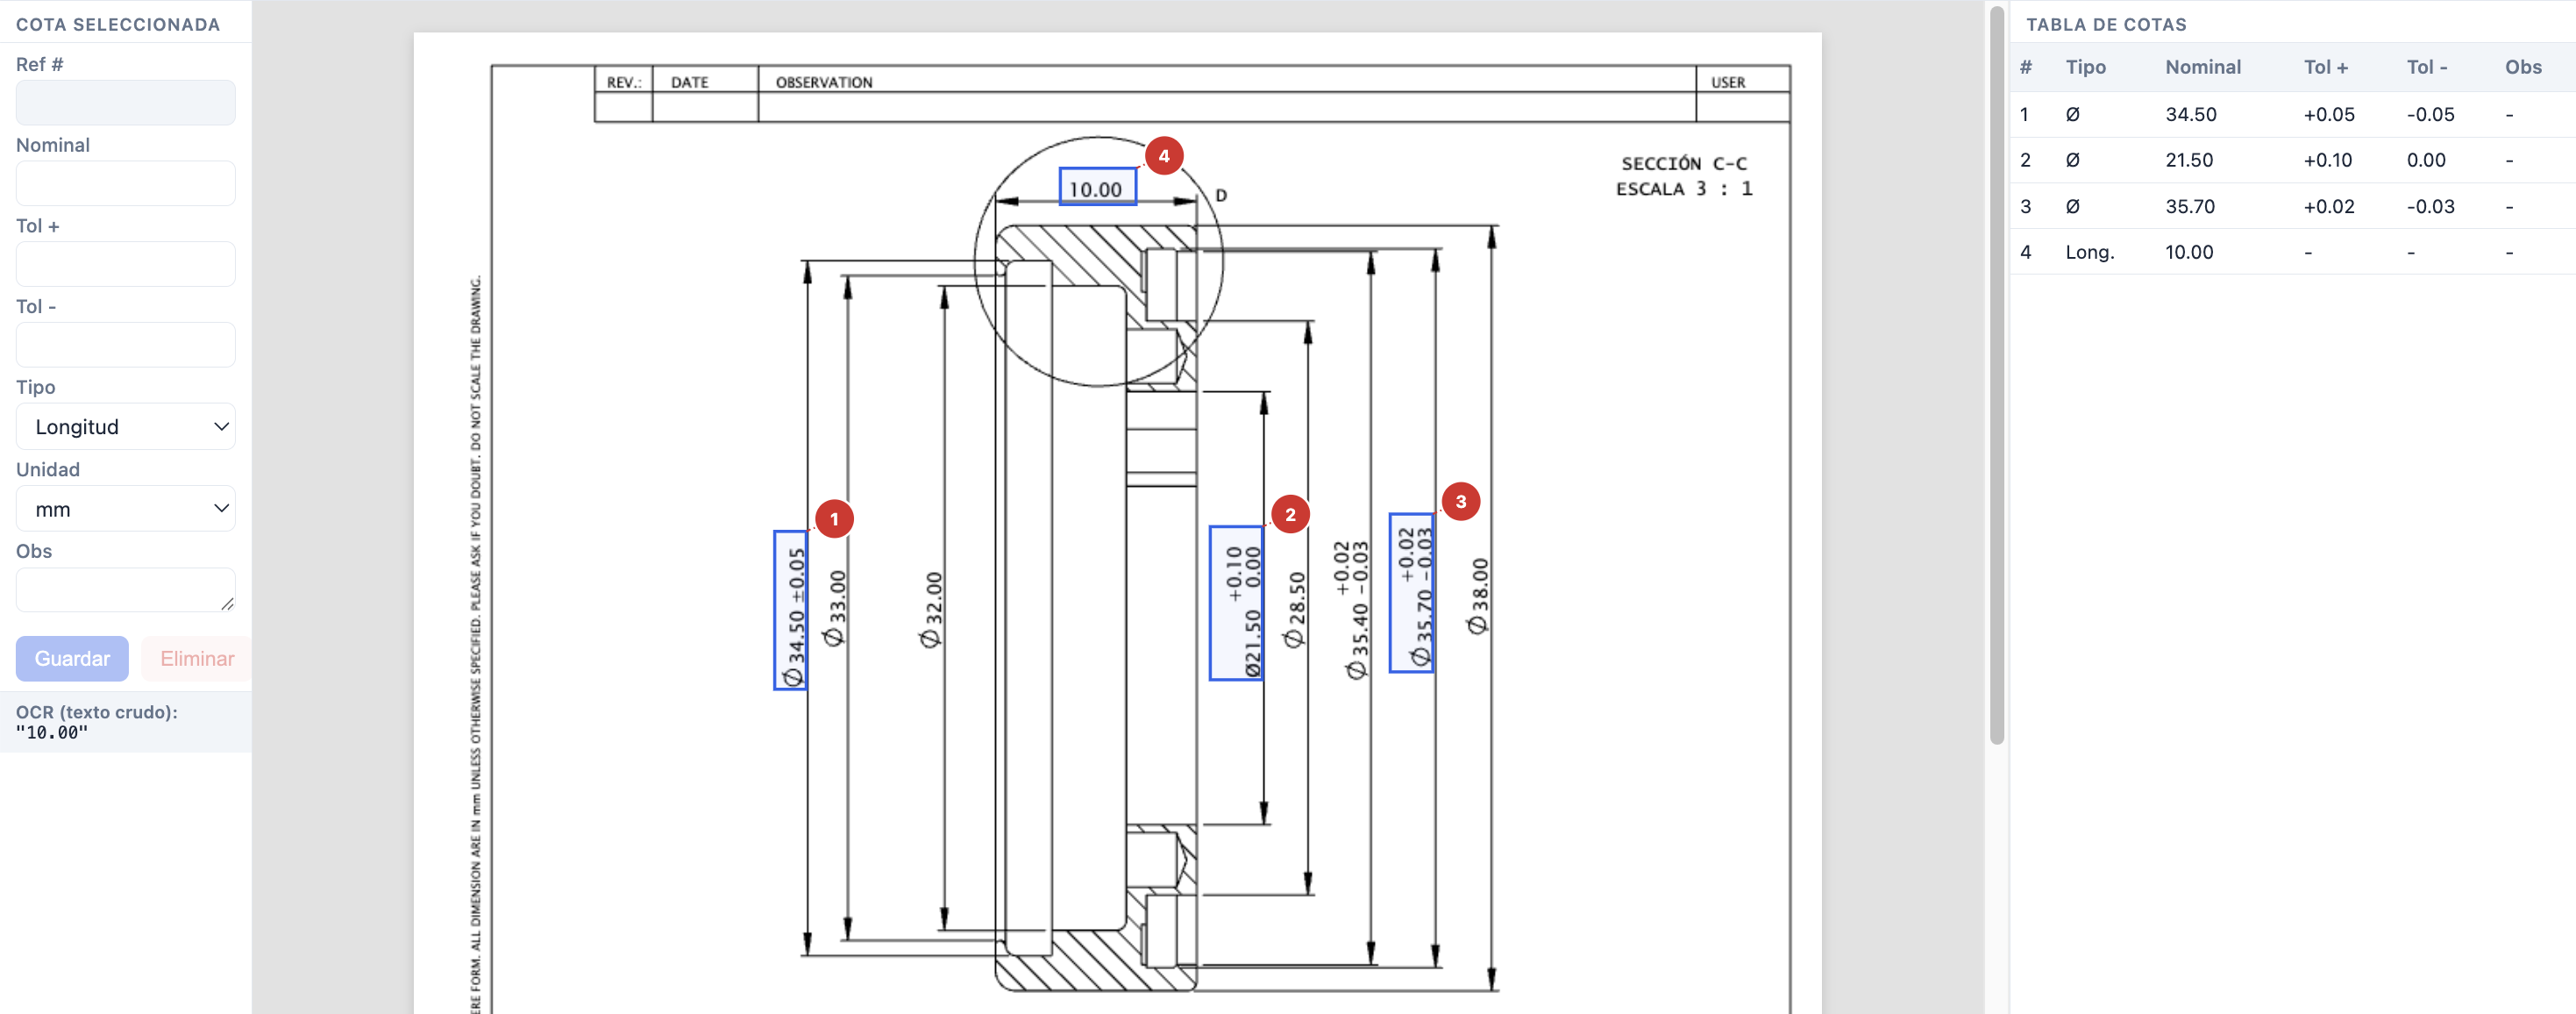Select the boxed 10.00 dimension on drawing
Viewport: 2576px width, 1014px height.
pos(1098,187)
